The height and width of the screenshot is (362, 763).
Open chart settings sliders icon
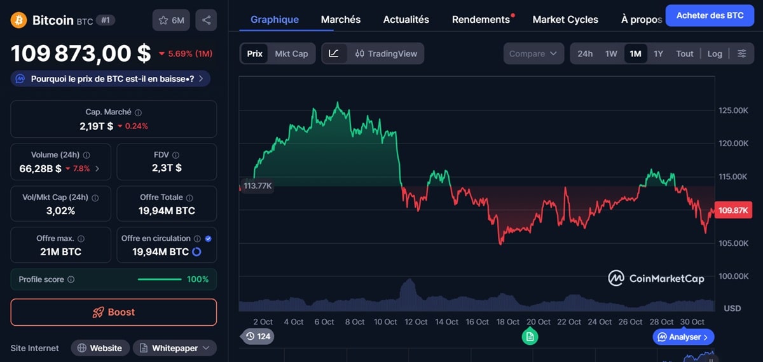(x=741, y=53)
